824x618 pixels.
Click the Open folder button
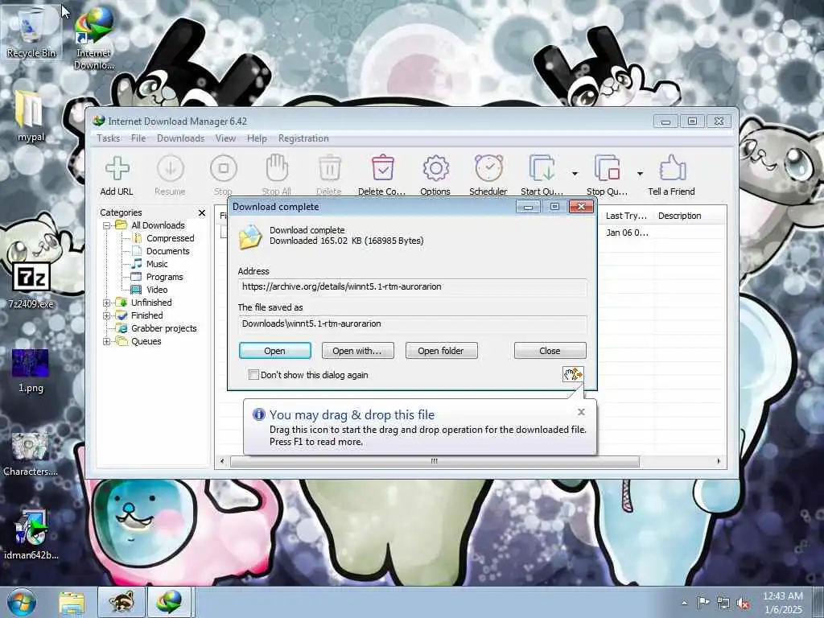point(442,351)
